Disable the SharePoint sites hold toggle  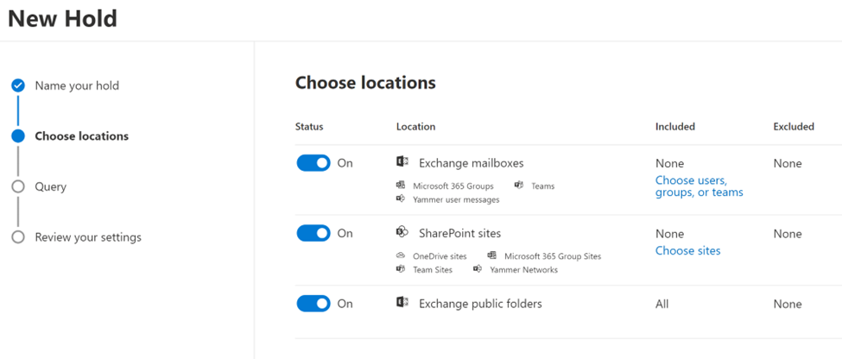[313, 233]
